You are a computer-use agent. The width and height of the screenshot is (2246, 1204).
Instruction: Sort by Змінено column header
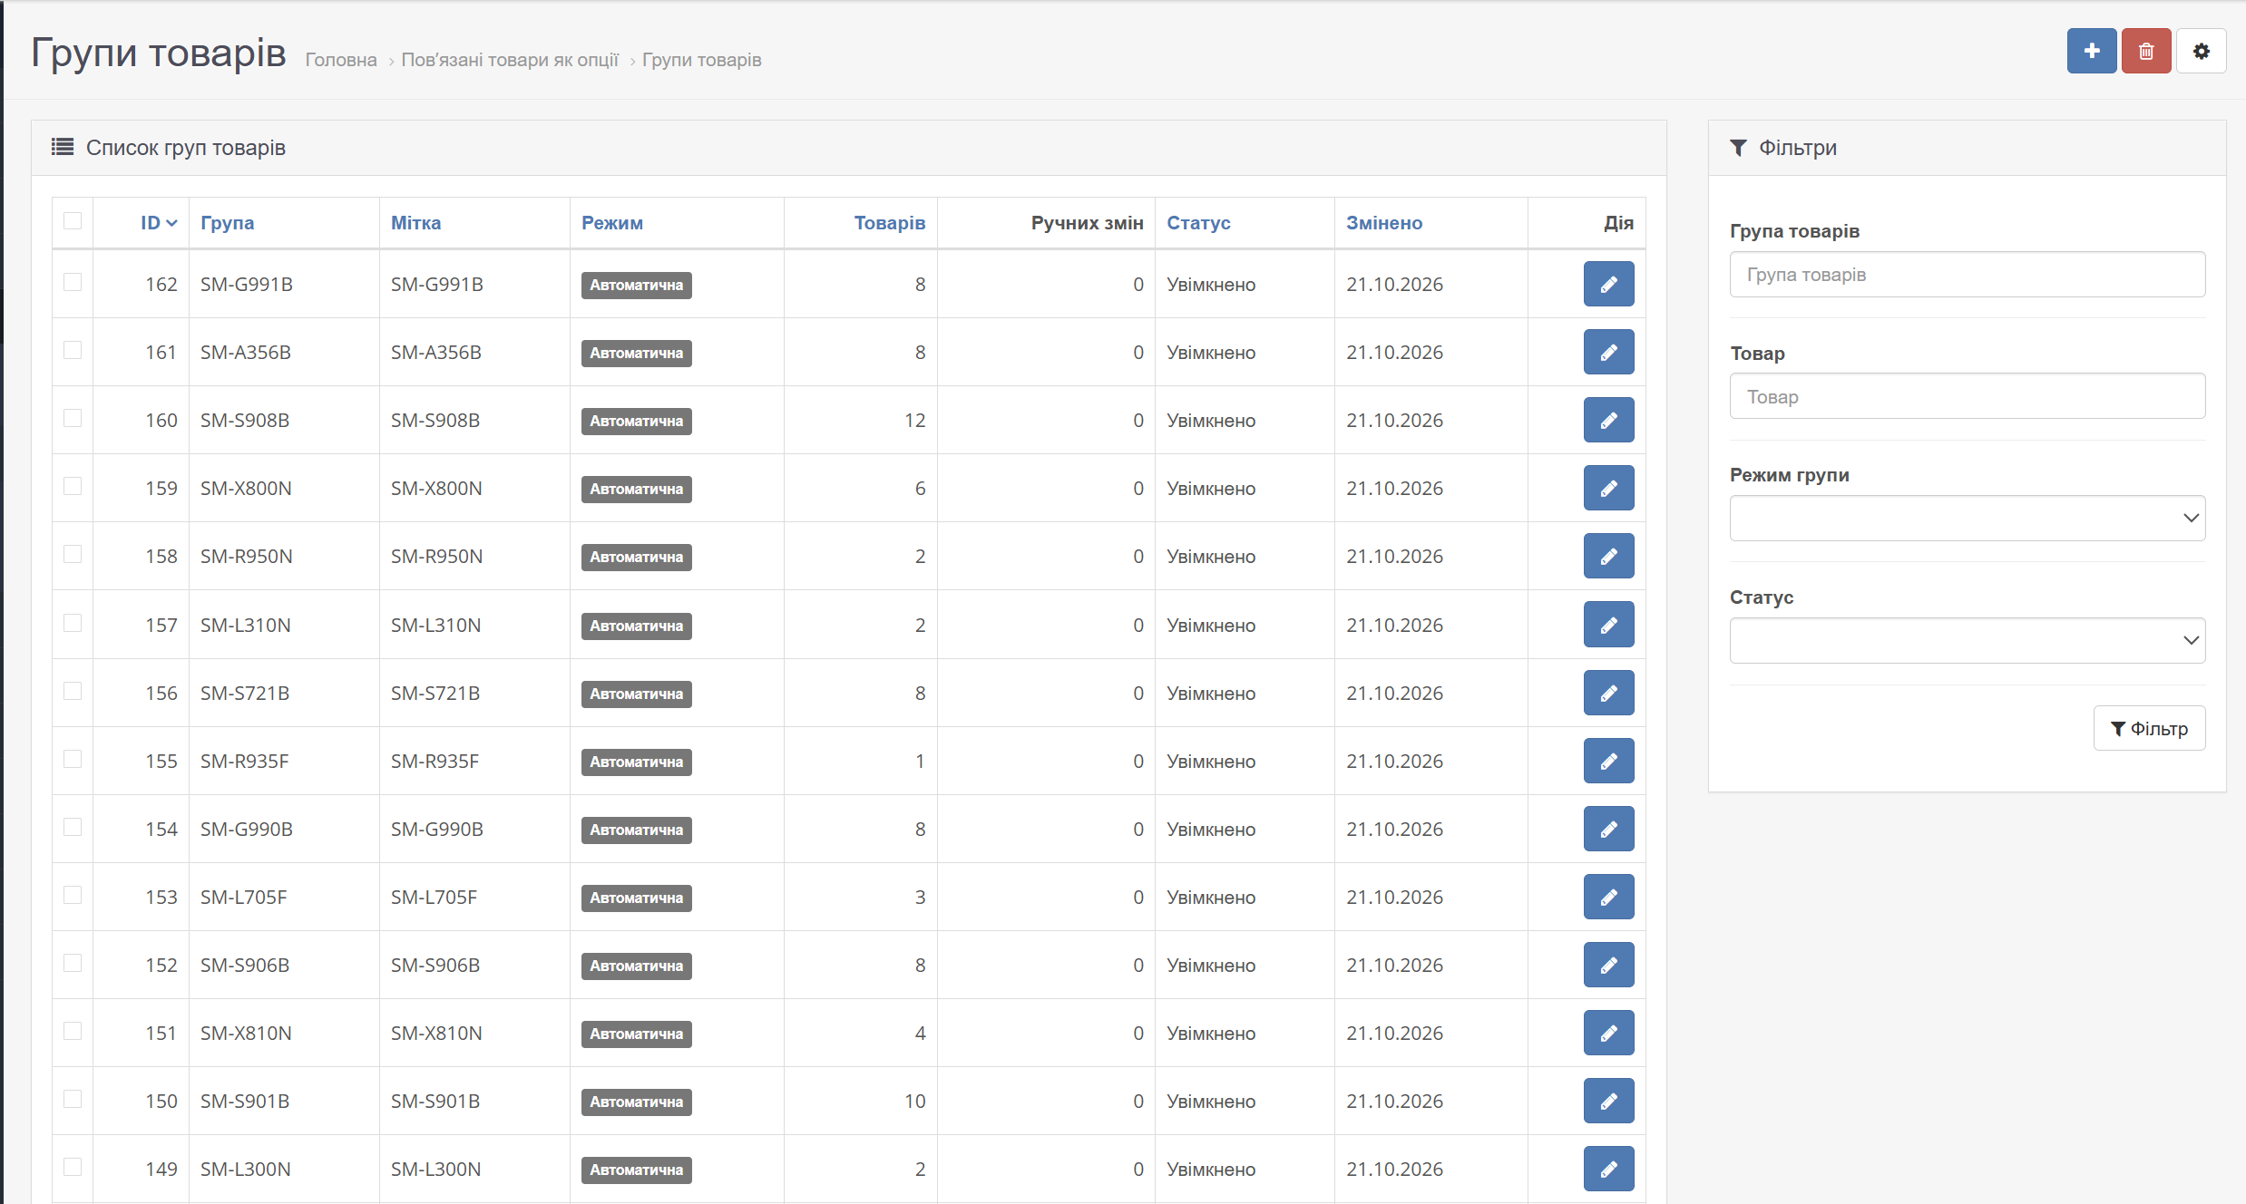coord(1384,223)
